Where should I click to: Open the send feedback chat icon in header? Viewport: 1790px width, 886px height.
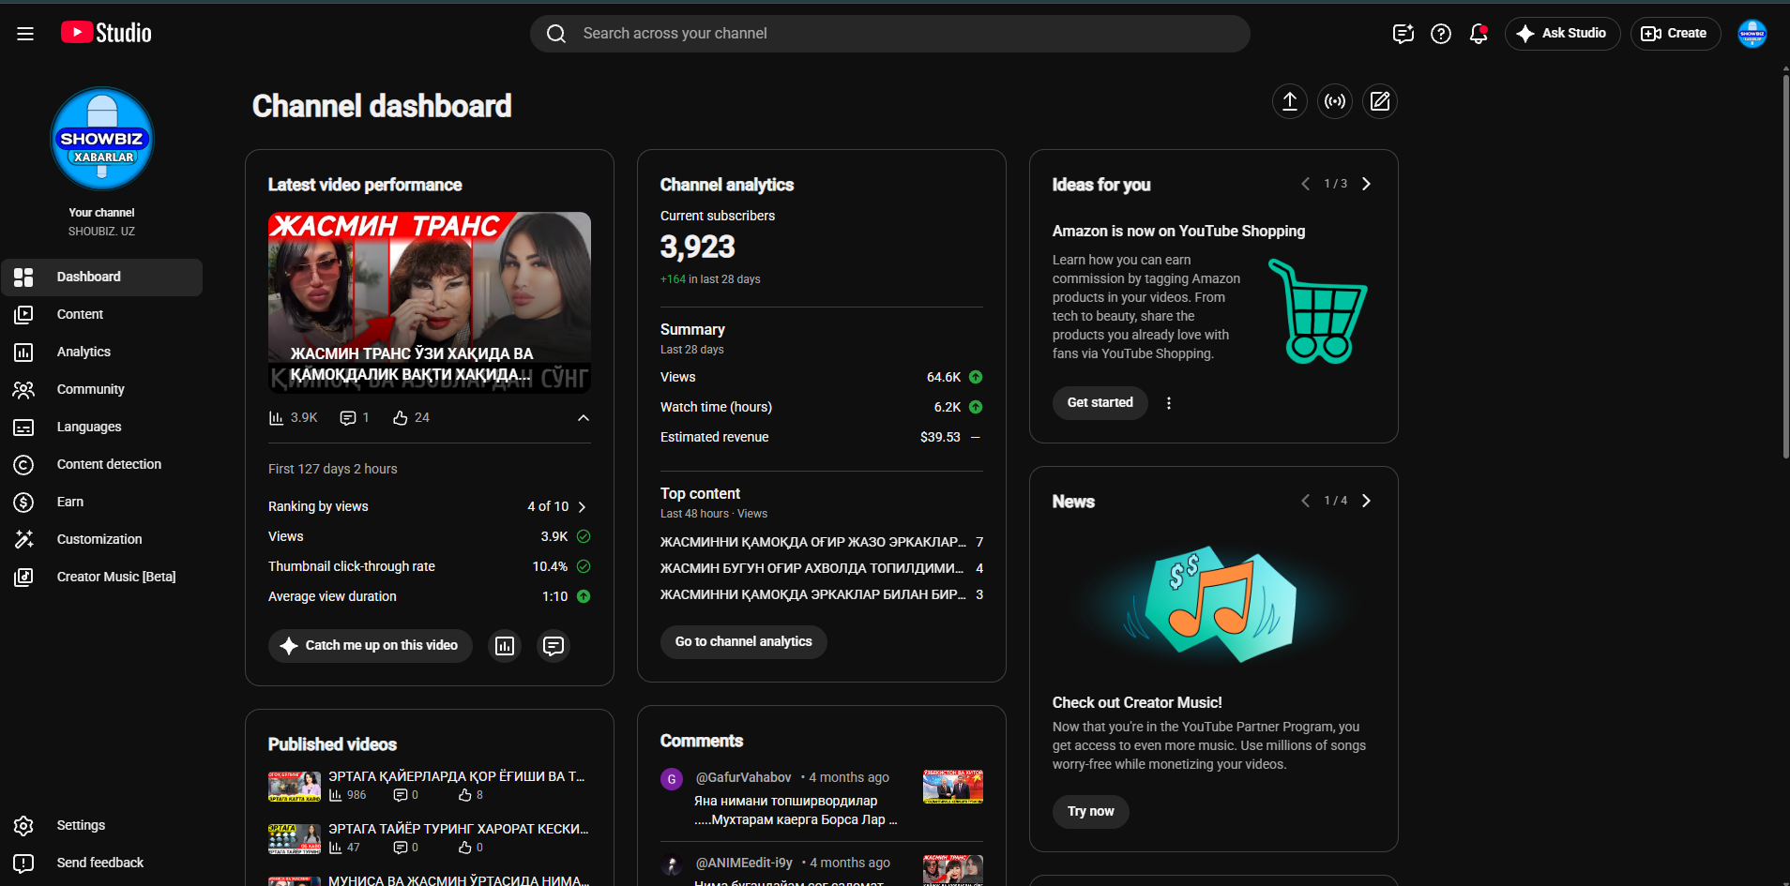[1403, 34]
